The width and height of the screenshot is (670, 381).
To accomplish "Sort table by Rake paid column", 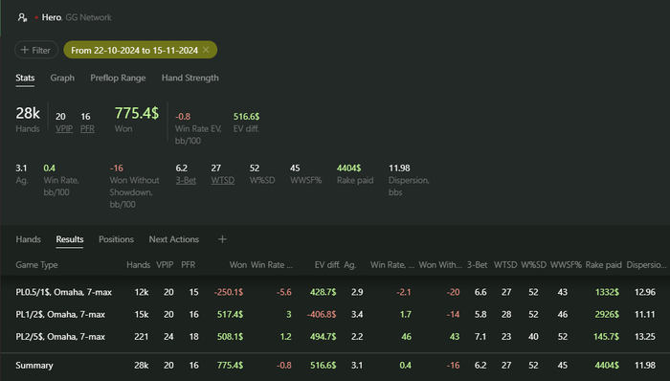I will click(603, 265).
